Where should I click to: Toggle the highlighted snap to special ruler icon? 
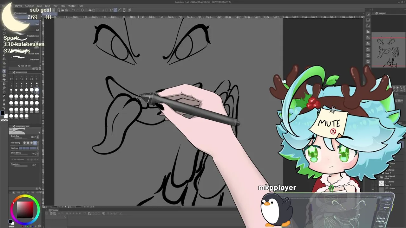[115, 10]
